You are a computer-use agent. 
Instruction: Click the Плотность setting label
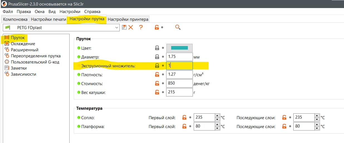point(92,75)
